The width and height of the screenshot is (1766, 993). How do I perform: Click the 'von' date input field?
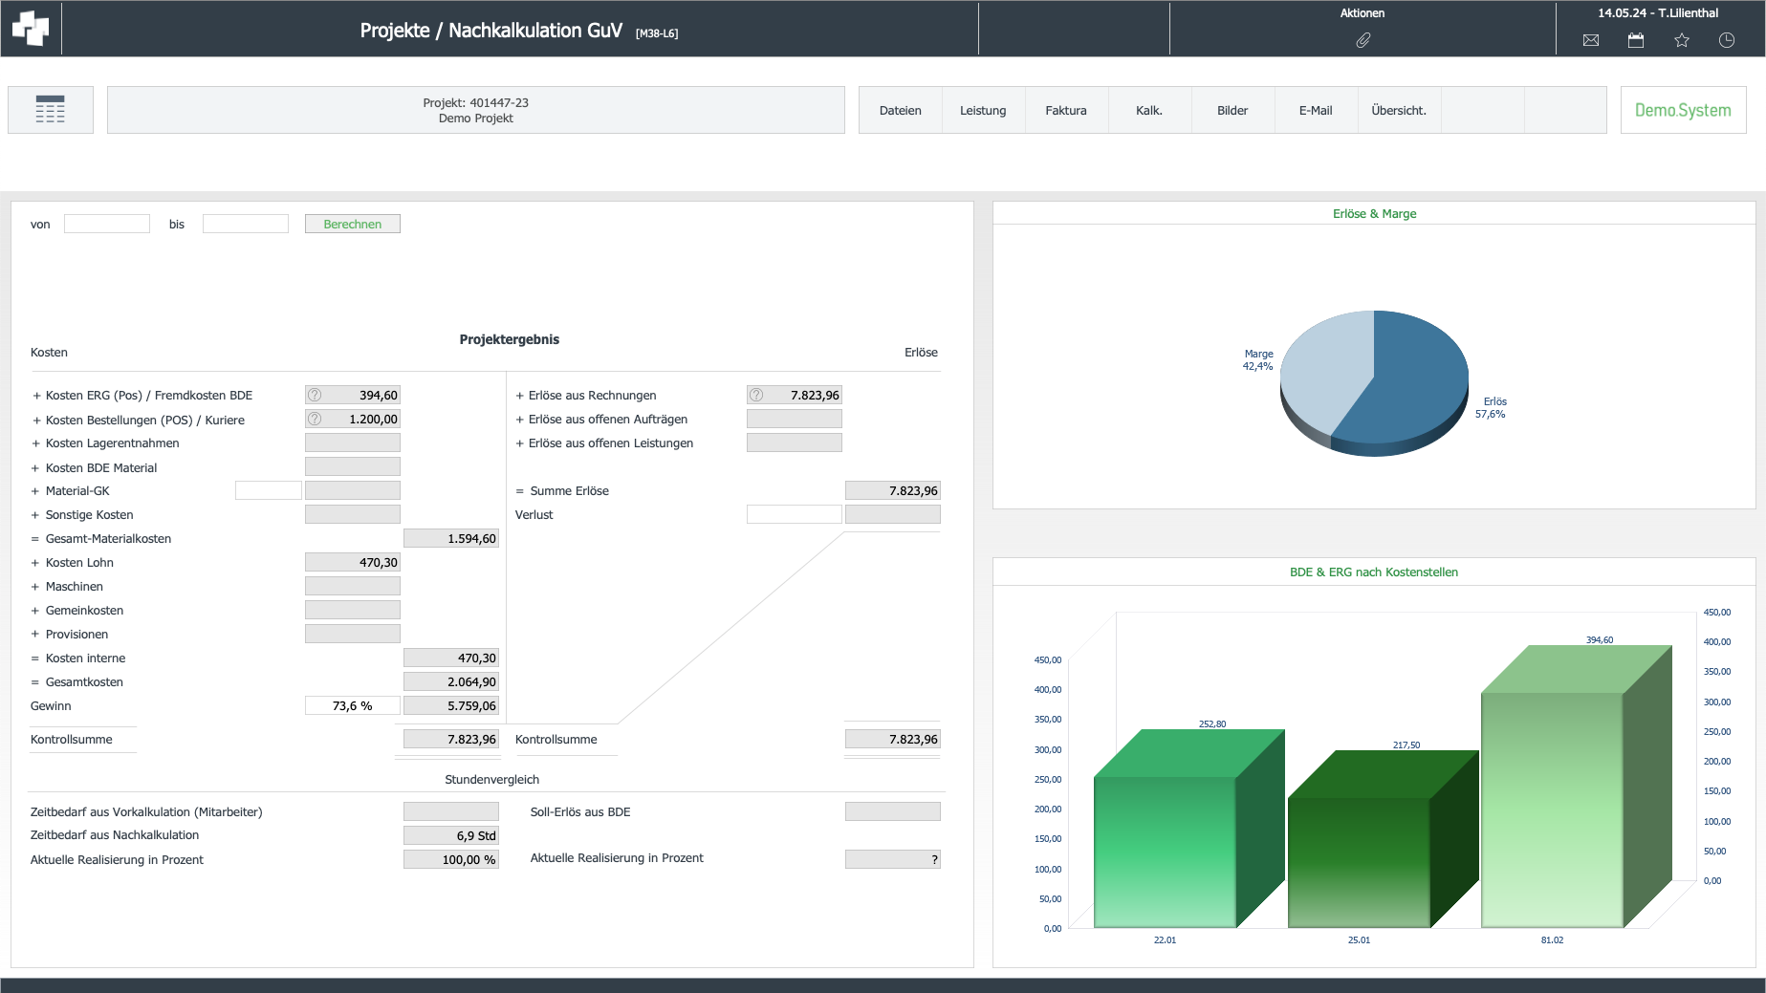coord(107,224)
